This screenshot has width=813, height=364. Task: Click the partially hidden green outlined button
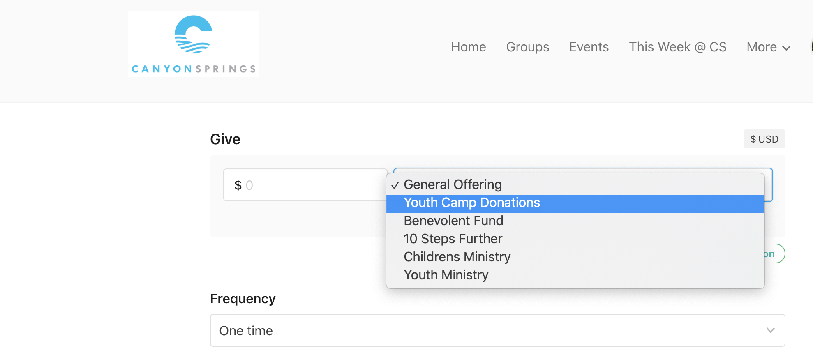tap(774, 254)
